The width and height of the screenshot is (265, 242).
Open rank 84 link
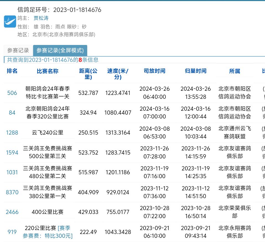tap(12, 113)
